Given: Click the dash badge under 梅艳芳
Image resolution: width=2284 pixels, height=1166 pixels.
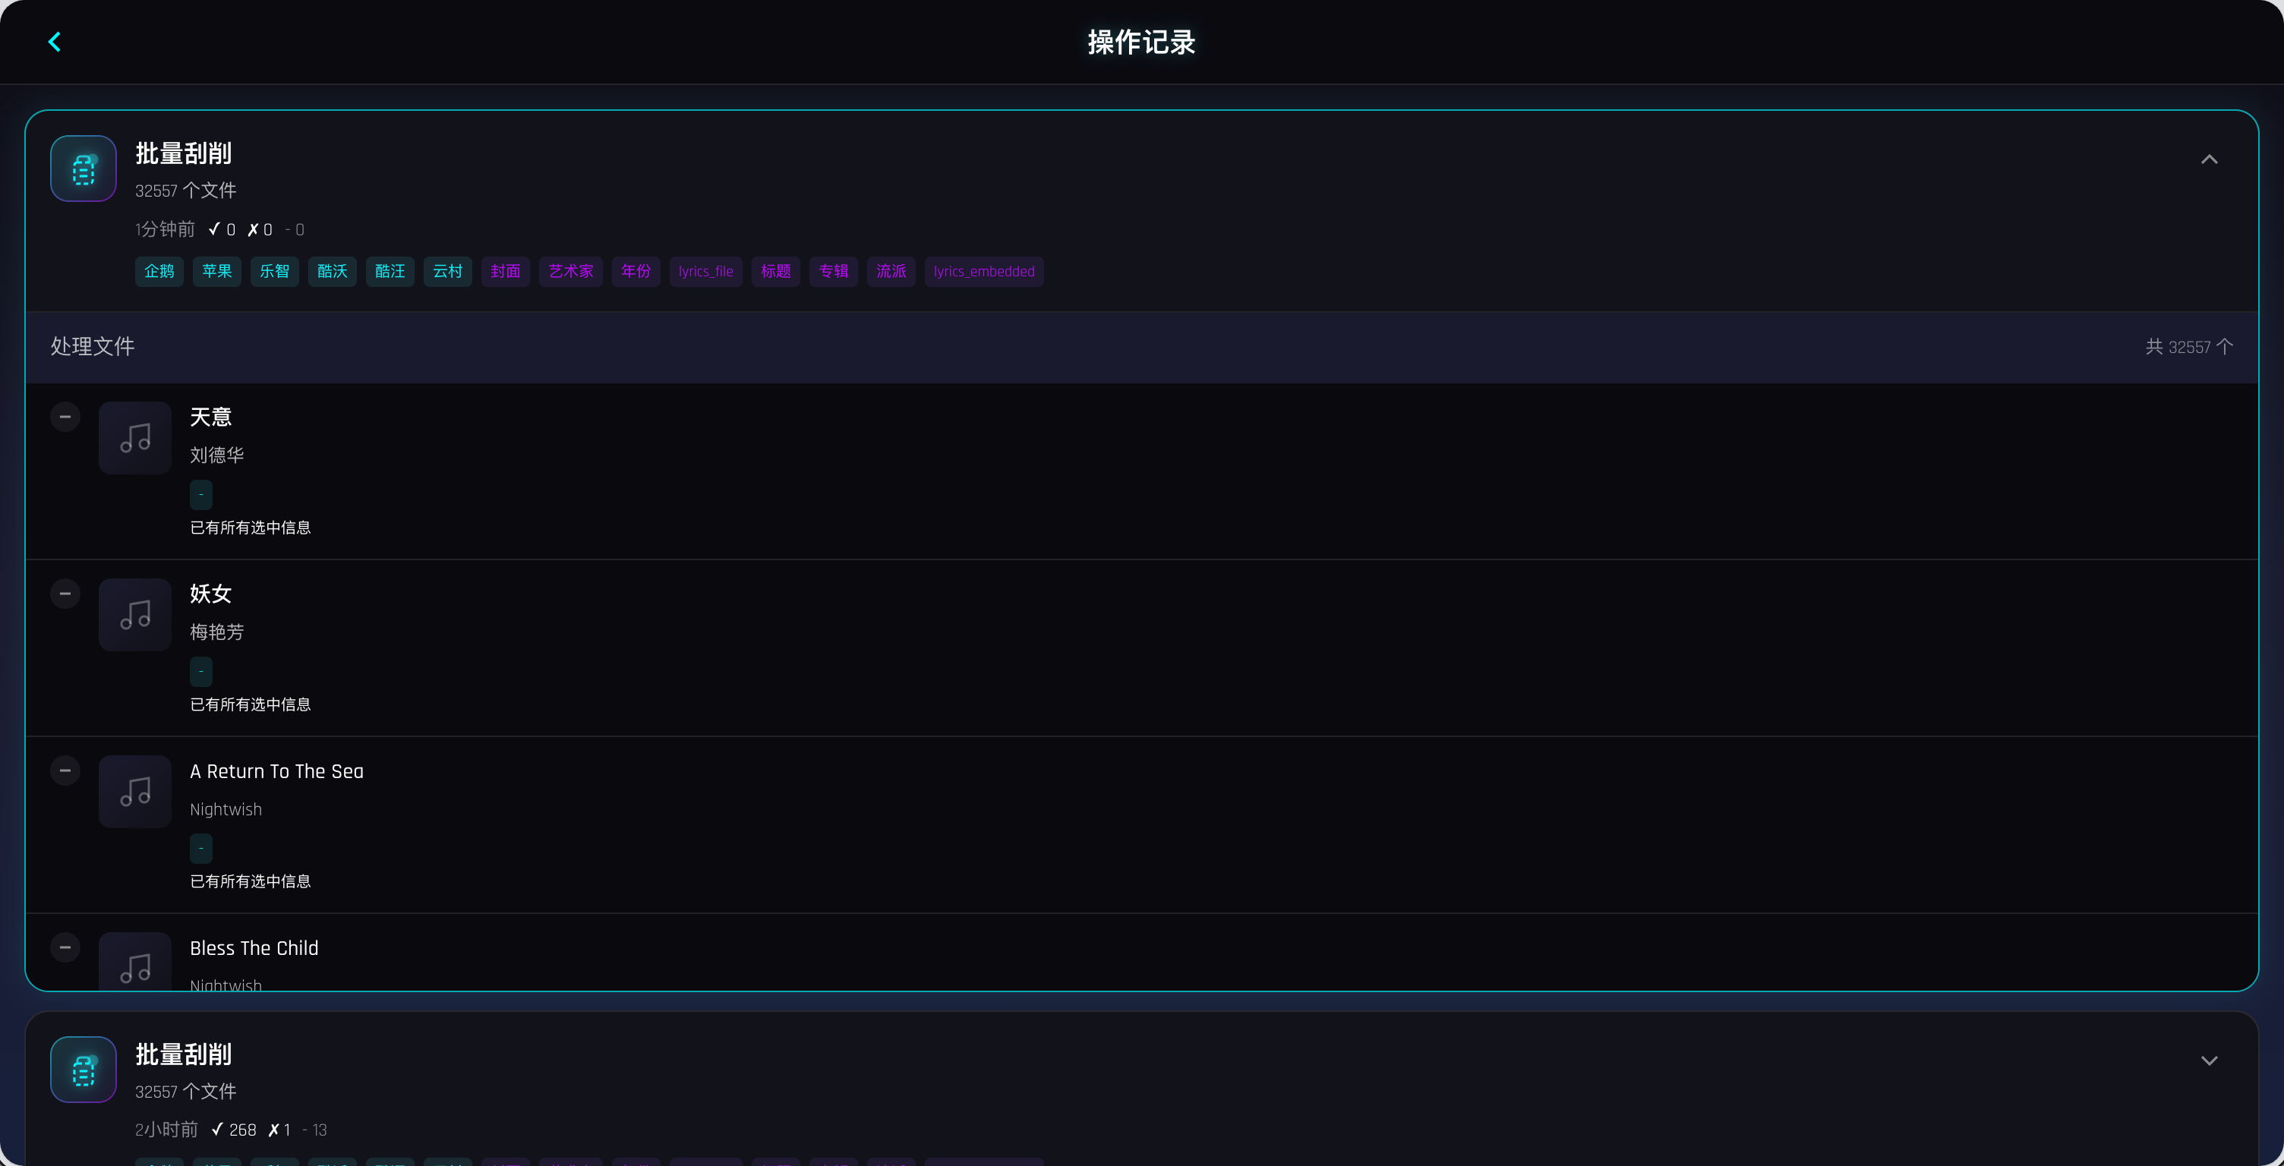Looking at the screenshot, I should (201, 671).
